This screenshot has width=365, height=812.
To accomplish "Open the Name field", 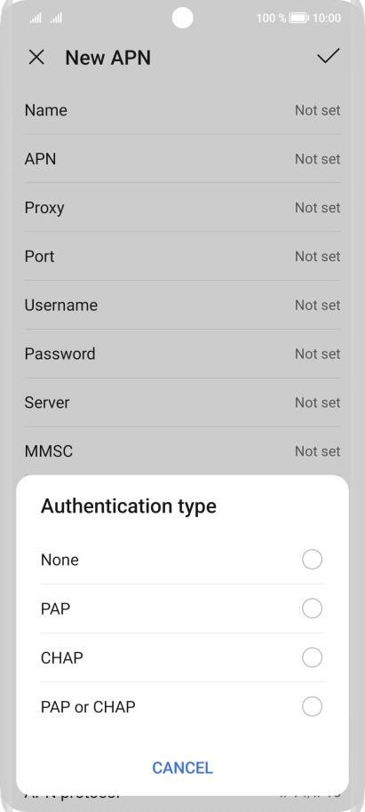I will 182,110.
